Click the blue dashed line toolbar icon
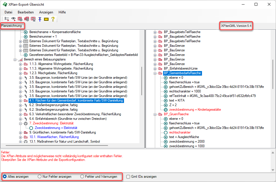 tap(40, 19)
